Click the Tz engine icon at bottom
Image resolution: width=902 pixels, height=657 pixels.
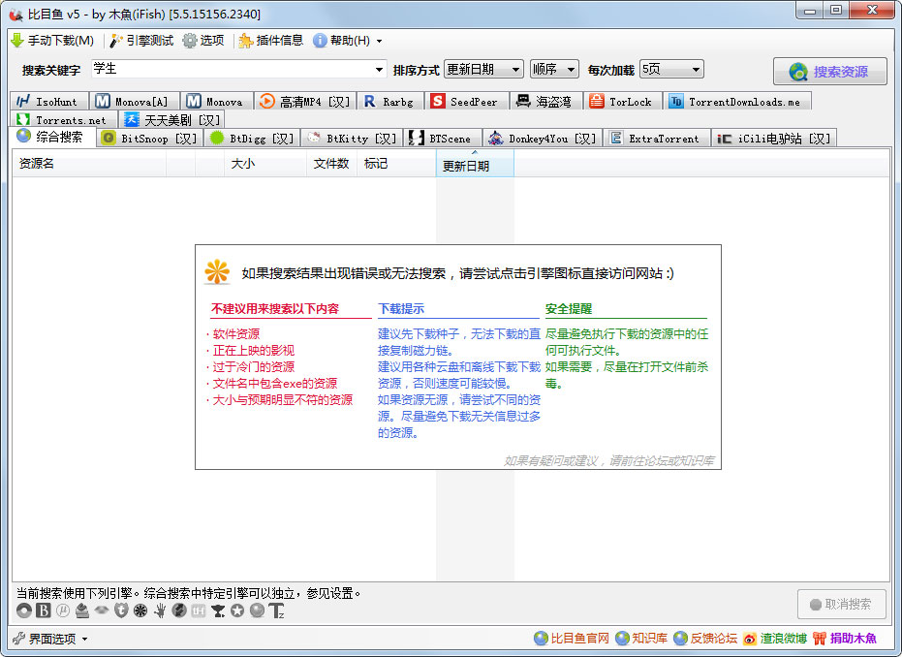(276, 610)
